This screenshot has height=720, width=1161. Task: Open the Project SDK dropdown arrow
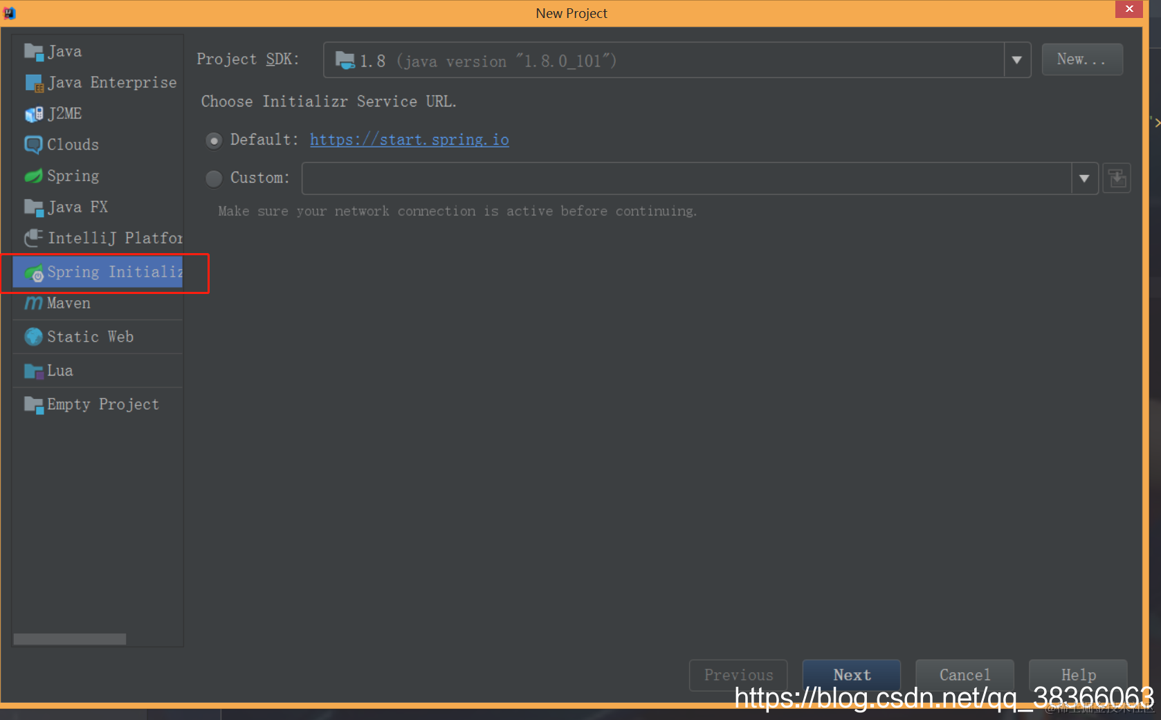pos(1017,60)
